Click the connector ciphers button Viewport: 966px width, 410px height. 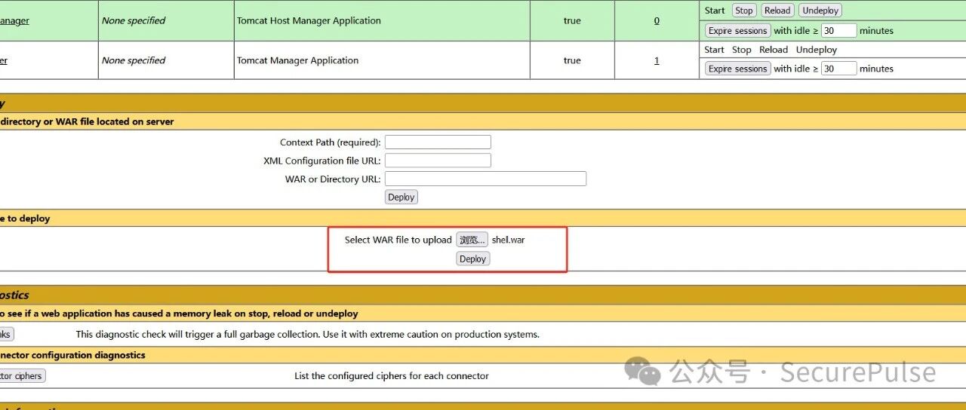[22, 376]
